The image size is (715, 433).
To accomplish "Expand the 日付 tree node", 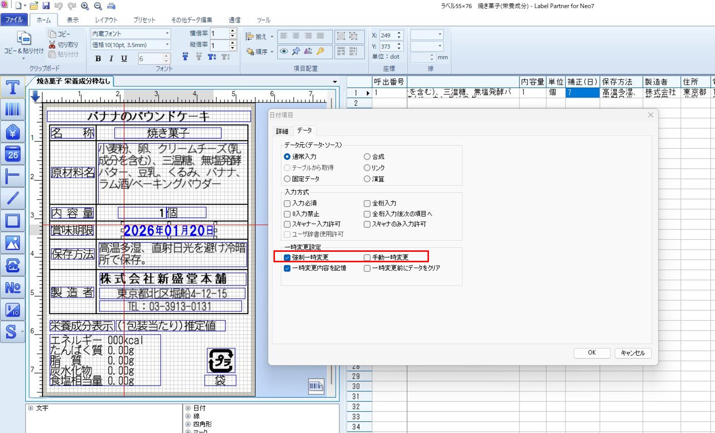I will coord(188,408).
